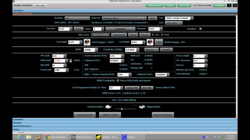Click the Feed Limit input field
This screenshot has height=140, width=250.
[60, 70]
